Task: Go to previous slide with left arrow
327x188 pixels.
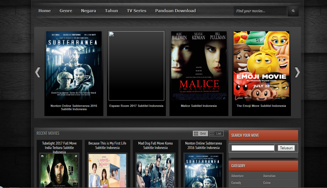Action: (38, 72)
